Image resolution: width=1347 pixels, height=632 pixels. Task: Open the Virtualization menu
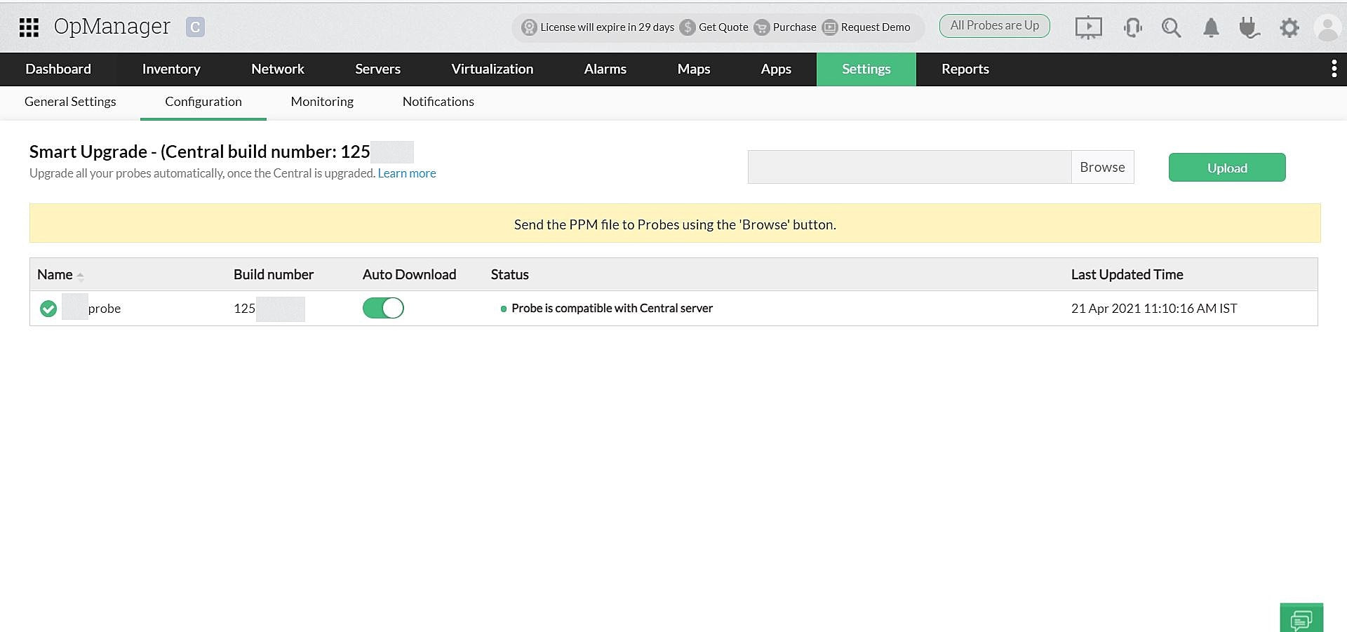point(492,69)
